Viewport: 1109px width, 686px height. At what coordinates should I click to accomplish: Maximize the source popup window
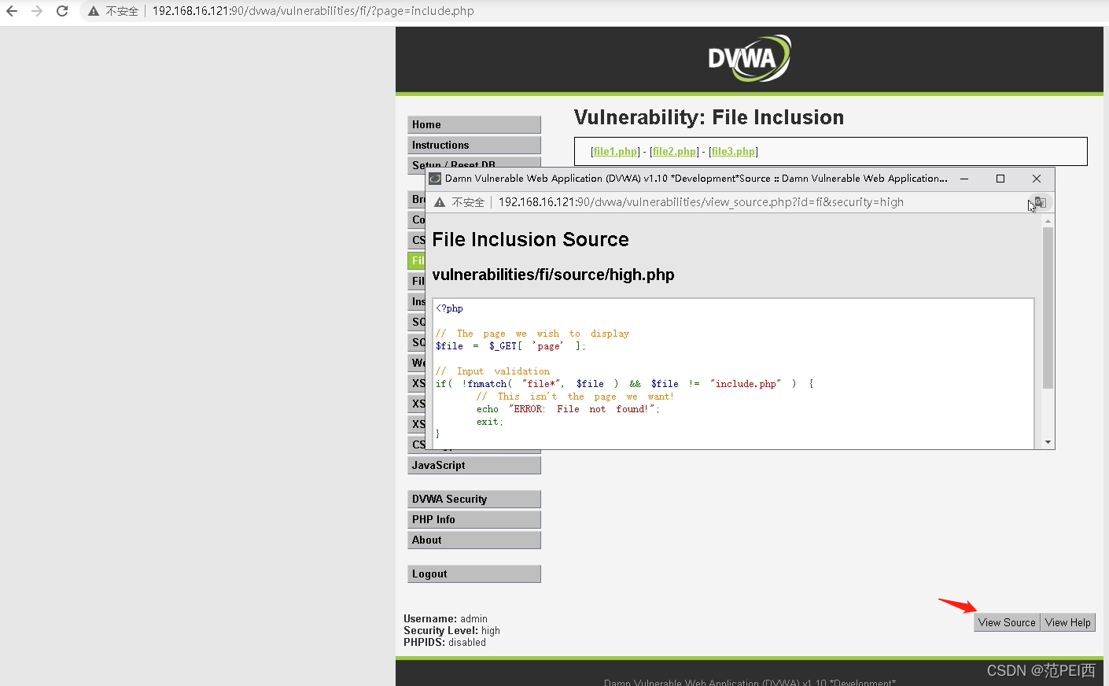coord(1000,179)
